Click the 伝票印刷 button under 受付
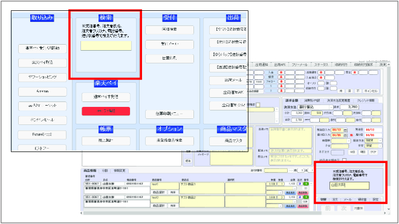The width and height of the screenshot is (399, 224). 169,59
